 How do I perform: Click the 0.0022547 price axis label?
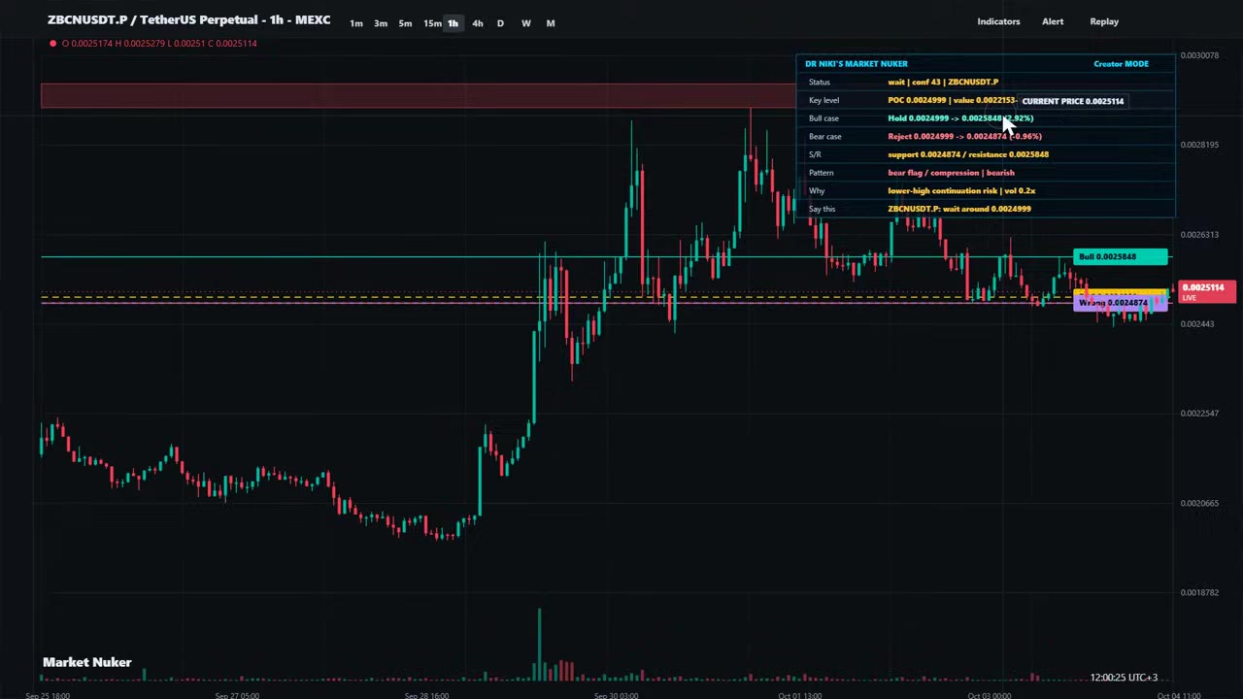tap(1199, 414)
